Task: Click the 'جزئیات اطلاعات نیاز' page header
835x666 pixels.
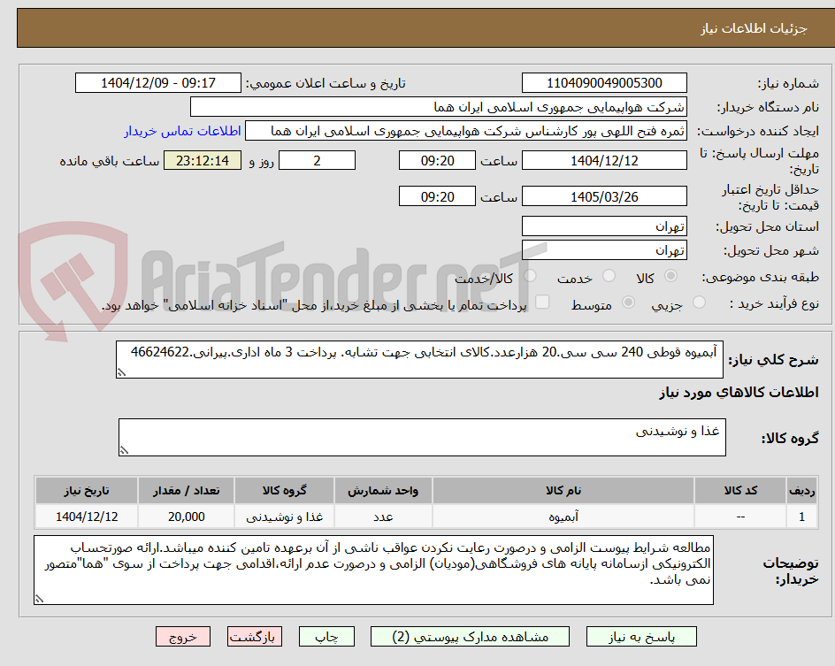Action: (x=754, y=28)
